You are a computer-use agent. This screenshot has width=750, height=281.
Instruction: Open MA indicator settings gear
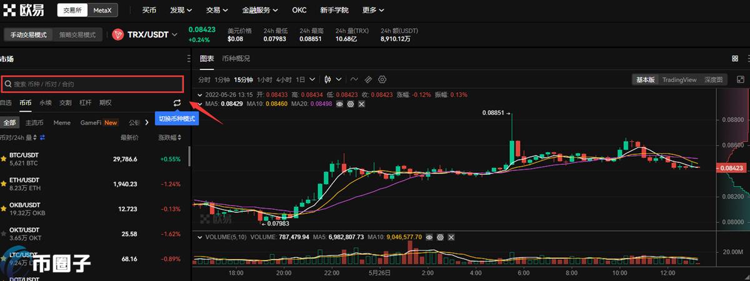point(351,104)
